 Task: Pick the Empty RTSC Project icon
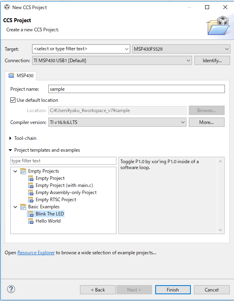pos(31,200)
